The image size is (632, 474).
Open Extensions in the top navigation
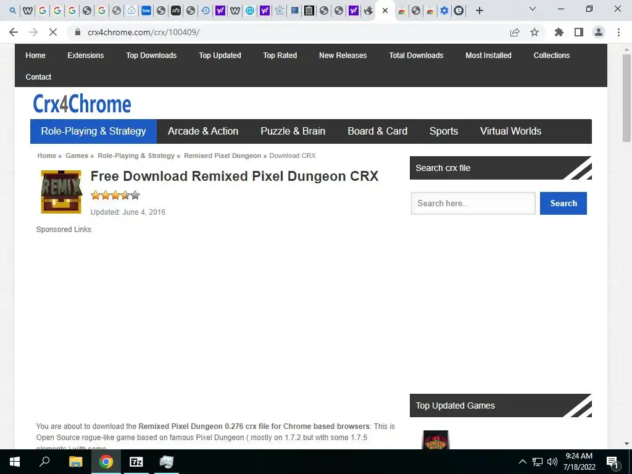85,55
